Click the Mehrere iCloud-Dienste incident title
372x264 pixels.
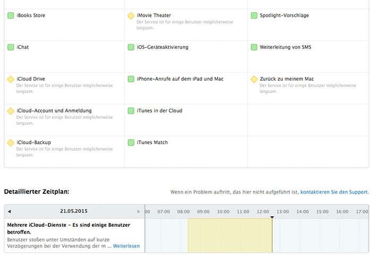click(x=69, y=228)
